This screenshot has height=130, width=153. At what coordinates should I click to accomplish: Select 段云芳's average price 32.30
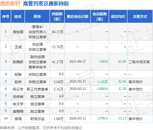click(x=122, y=89)
